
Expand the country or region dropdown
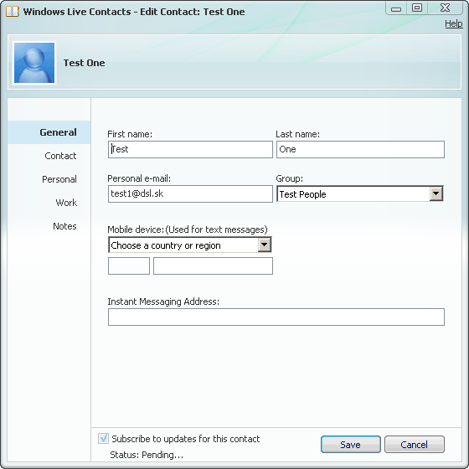[265, 245]
